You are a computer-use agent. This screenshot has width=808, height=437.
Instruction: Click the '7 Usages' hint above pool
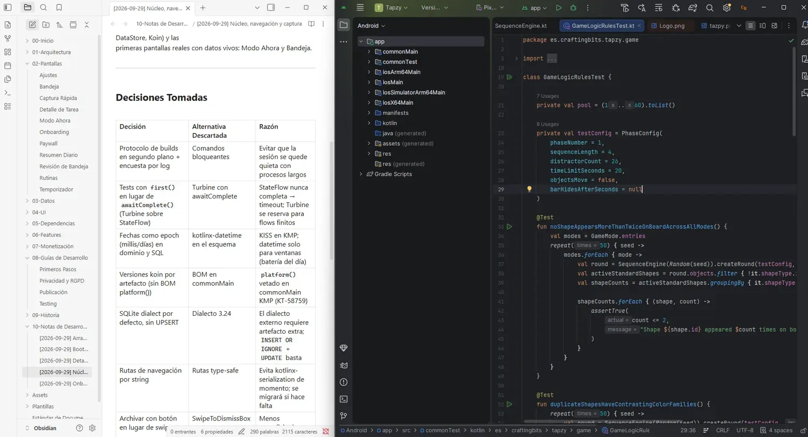coord(548,96)
